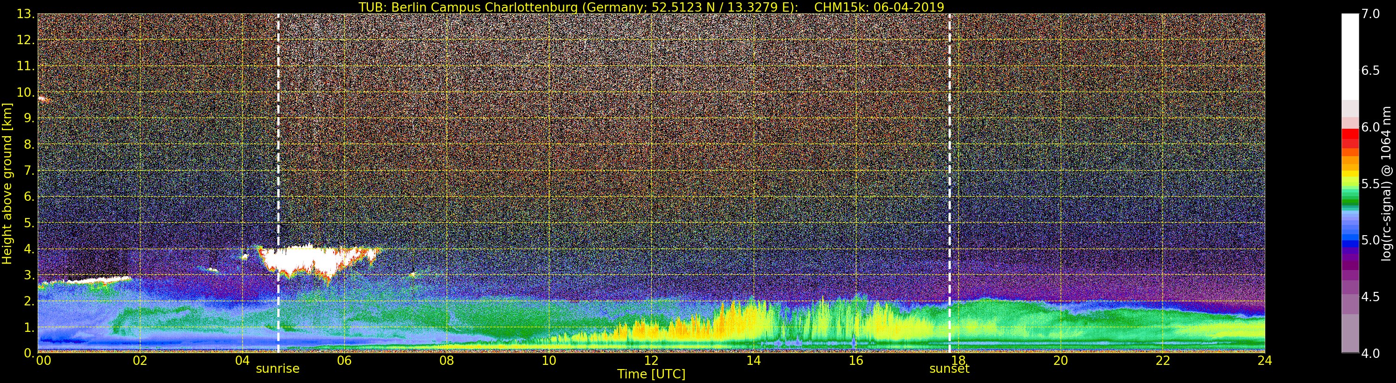Click the height axis tick label '4.'
This screenshot has height=383, width=1396.
29,249
